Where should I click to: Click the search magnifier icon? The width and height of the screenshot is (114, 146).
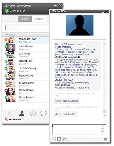coord(8,28)
